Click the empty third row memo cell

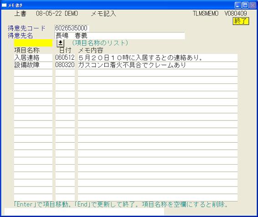158,72
